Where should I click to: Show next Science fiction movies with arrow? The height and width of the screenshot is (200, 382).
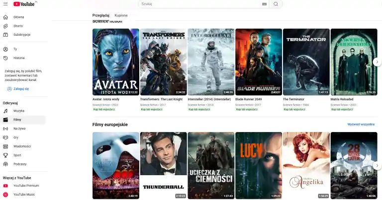click(x=377, y=62)
